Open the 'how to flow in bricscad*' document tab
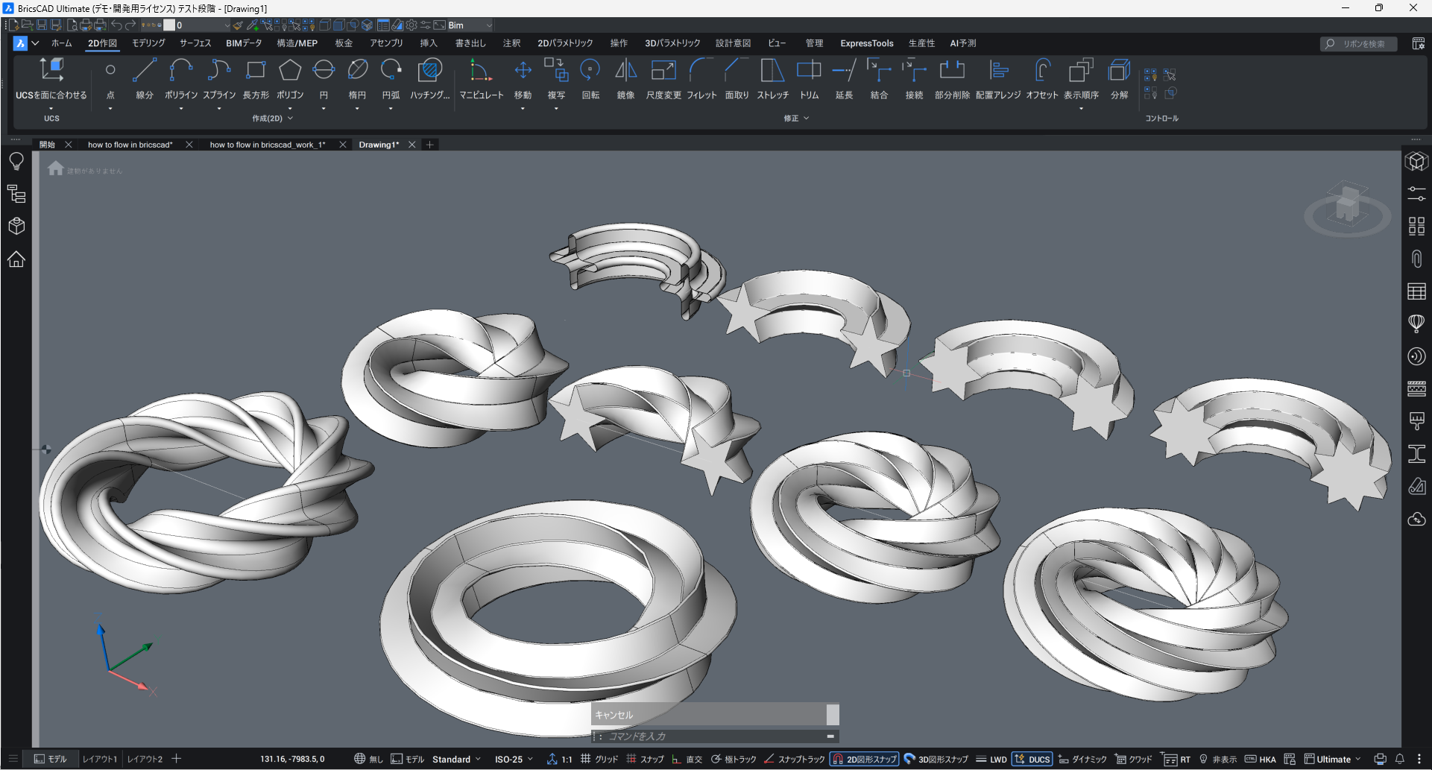Screen dimensions: 1432x770 tap(130, 145)
